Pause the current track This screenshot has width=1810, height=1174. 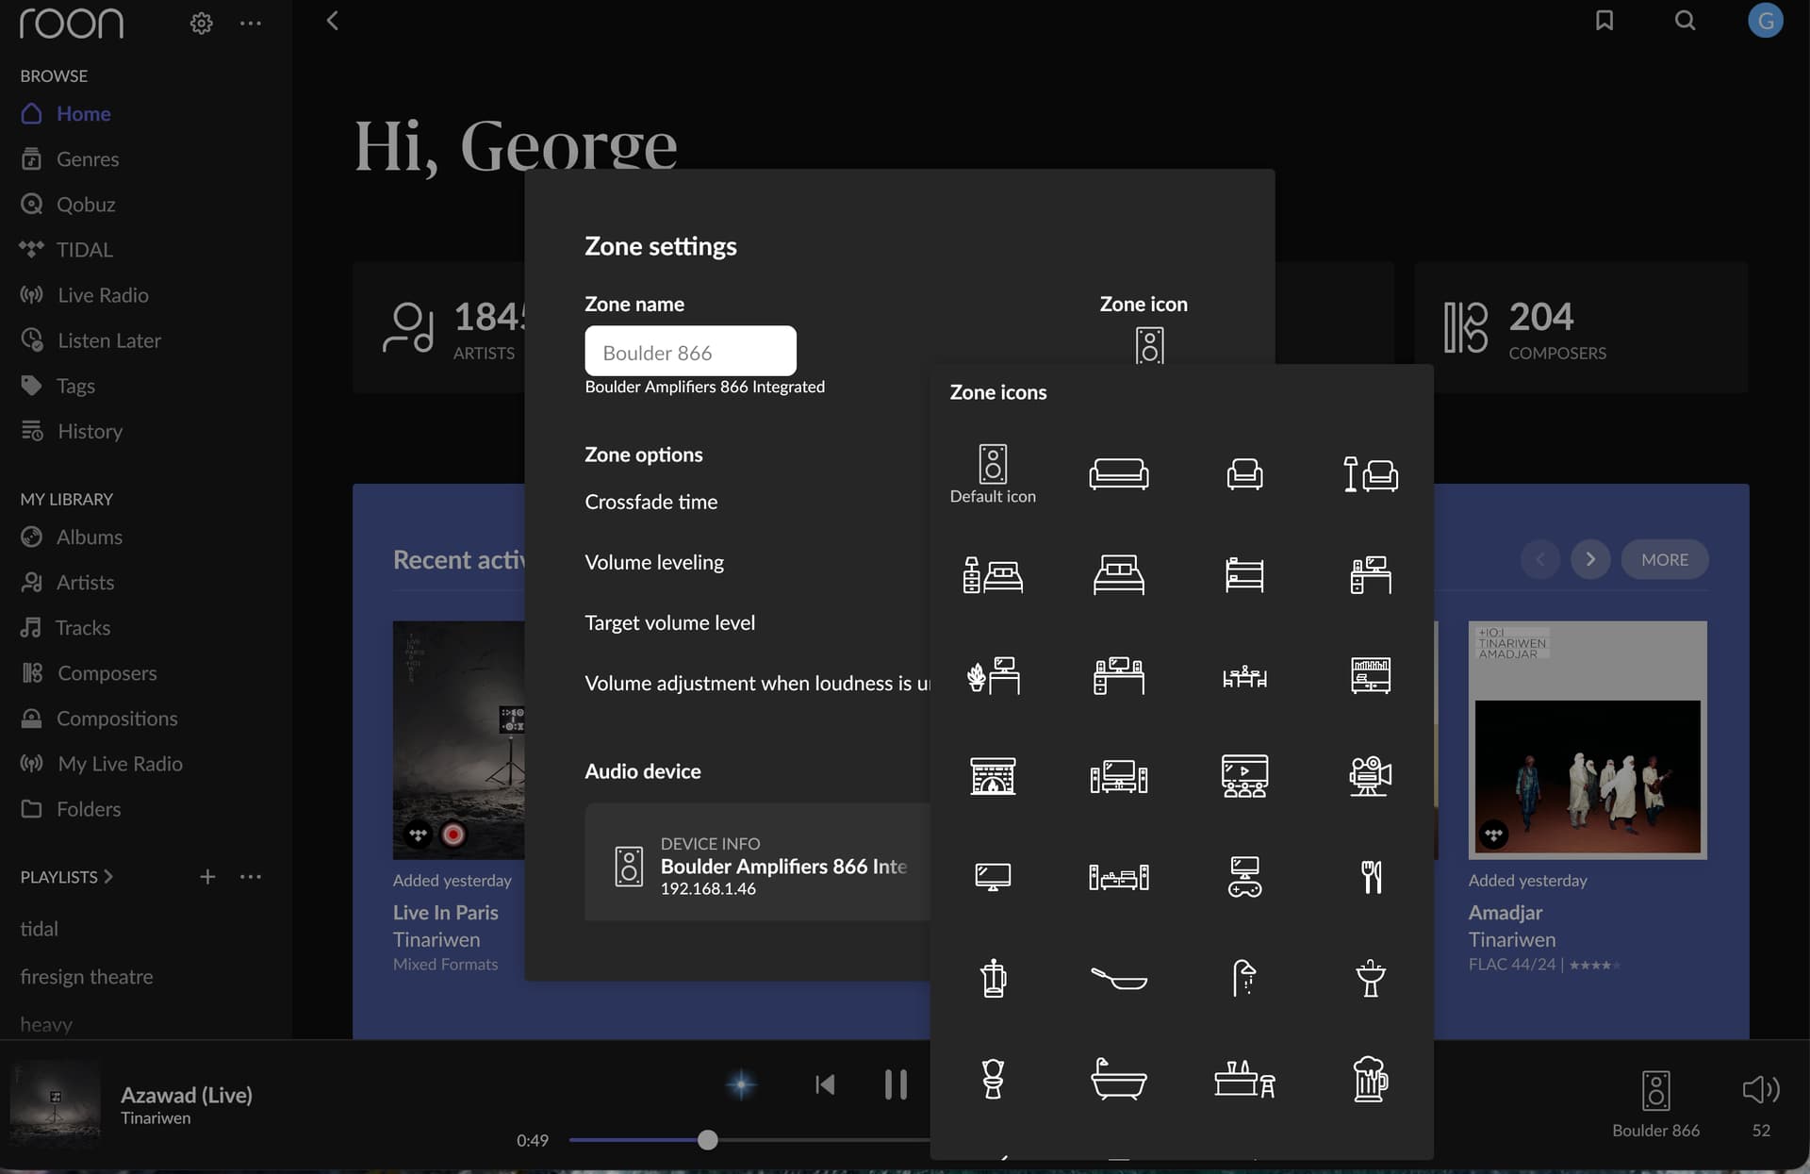click(895, 1084)
